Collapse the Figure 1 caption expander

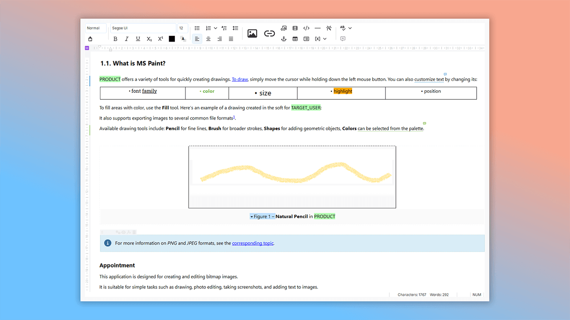(x=251, y=216)
